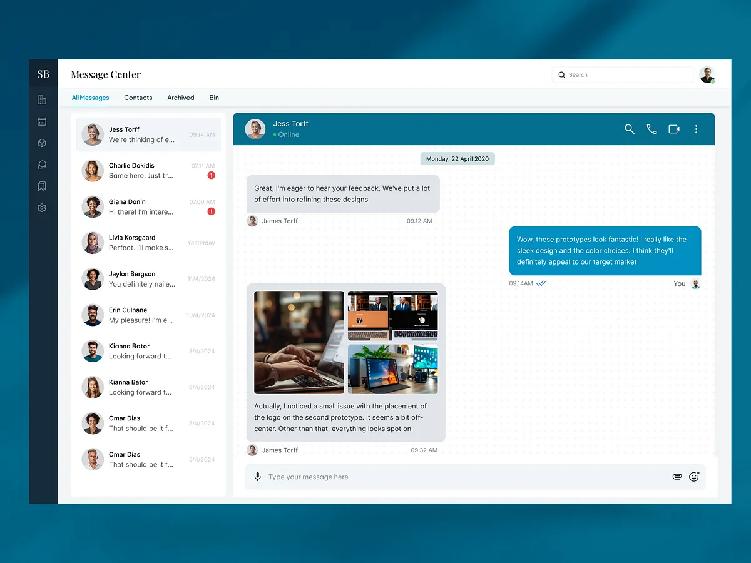
Task: Attach a file using the paperclip icon
Action: [x=677, y=476]
